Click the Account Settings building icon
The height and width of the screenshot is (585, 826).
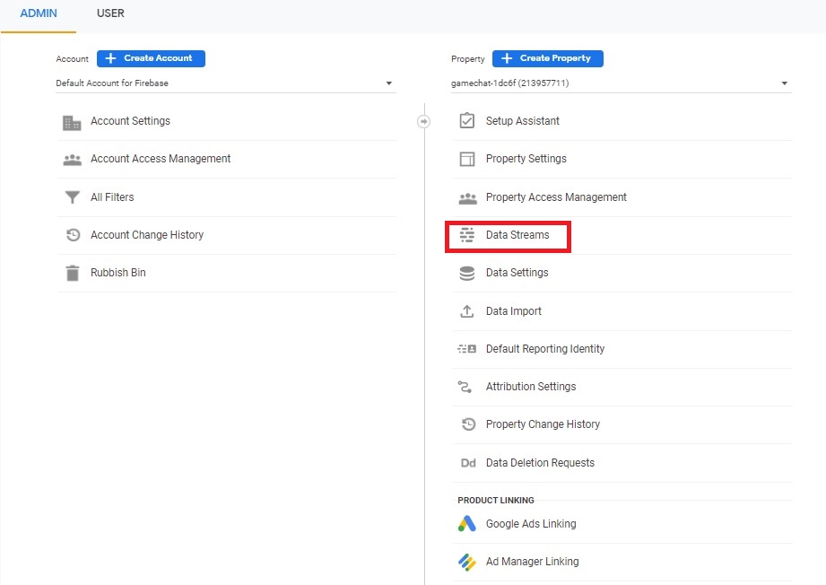[72, 122]
